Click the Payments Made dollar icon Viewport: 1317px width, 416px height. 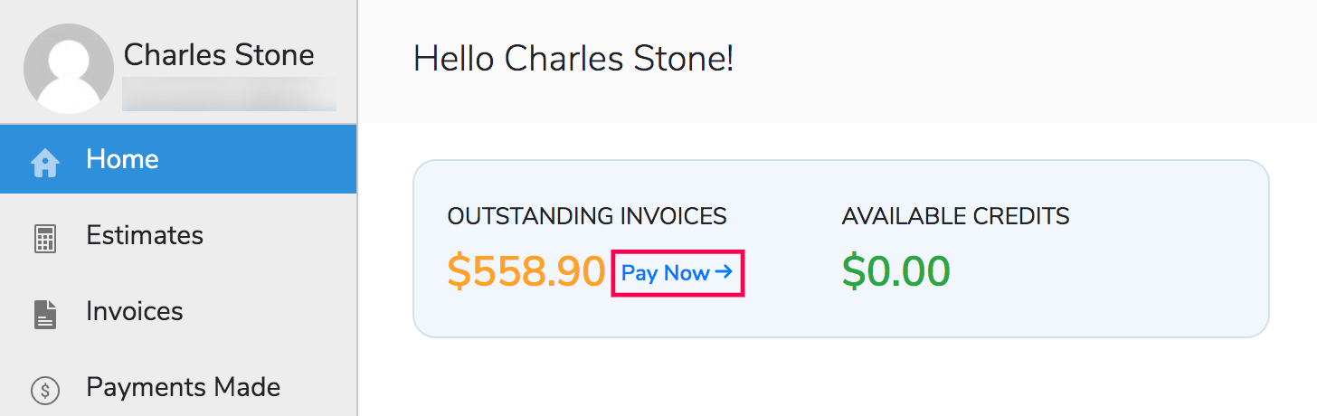tap(44, 390)
